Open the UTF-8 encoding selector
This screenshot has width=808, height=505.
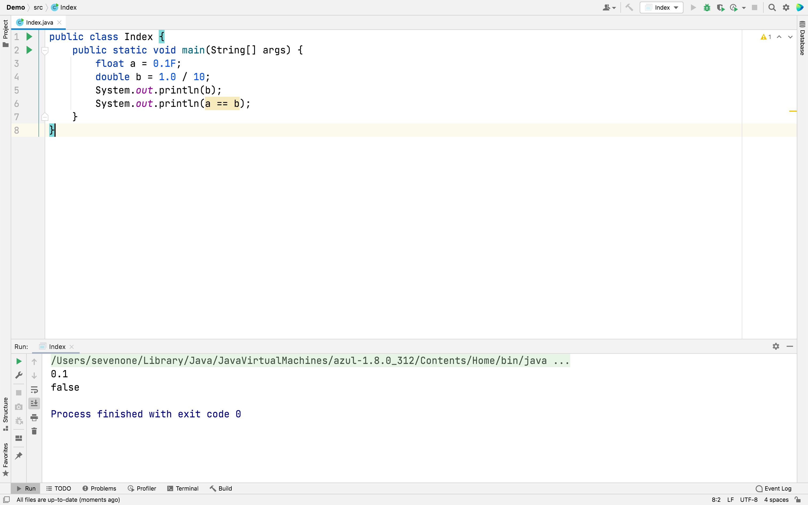coord(749,500)
